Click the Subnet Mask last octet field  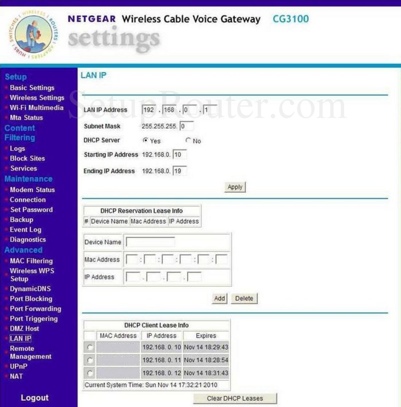point(187,126)
